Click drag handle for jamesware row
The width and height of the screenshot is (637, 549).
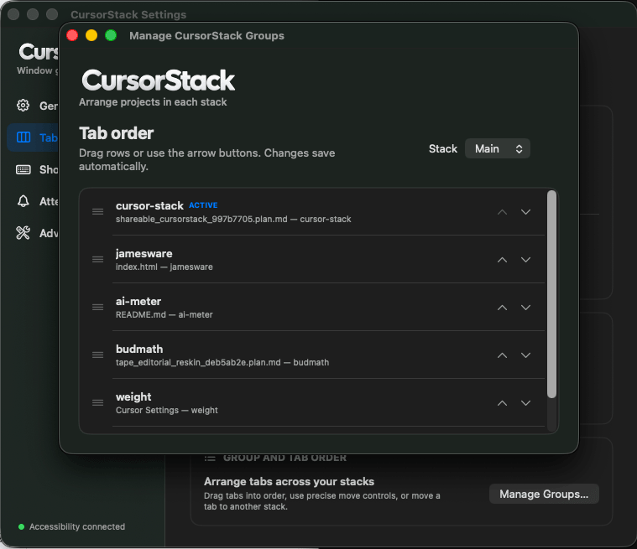point(97,260)
